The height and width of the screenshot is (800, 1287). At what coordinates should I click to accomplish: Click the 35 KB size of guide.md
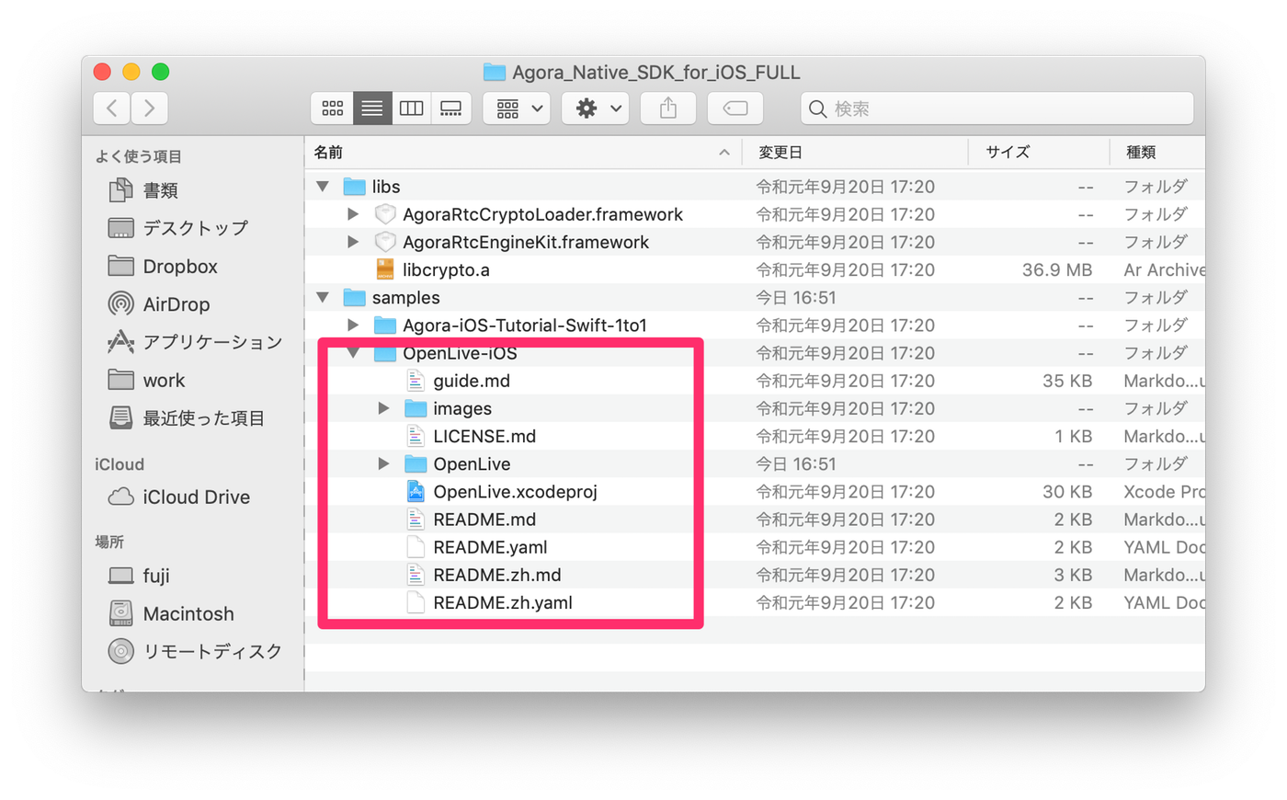[x=1067, y=381]
